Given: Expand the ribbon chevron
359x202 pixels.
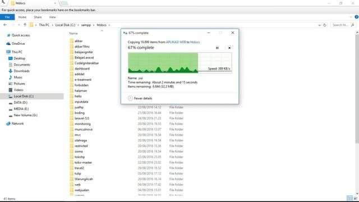Looking at the screenshot, I should click(x=351, y=17).
